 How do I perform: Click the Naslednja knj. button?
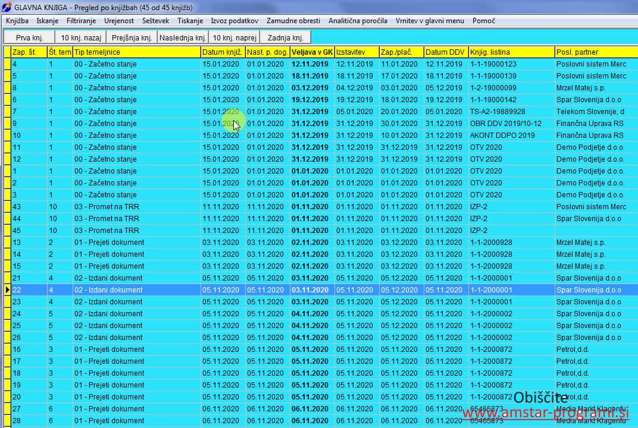(x=183, y=38)
